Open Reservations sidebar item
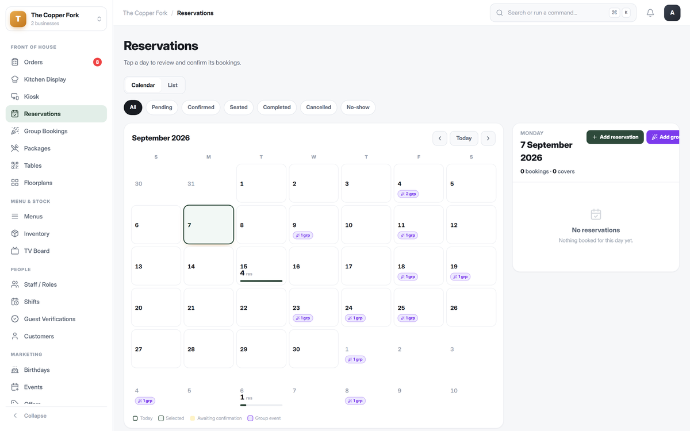The image size is (690, 431). tap(56, 114)
